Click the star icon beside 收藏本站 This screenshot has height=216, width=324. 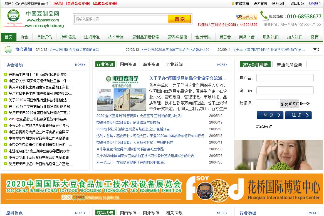[233, 3]
